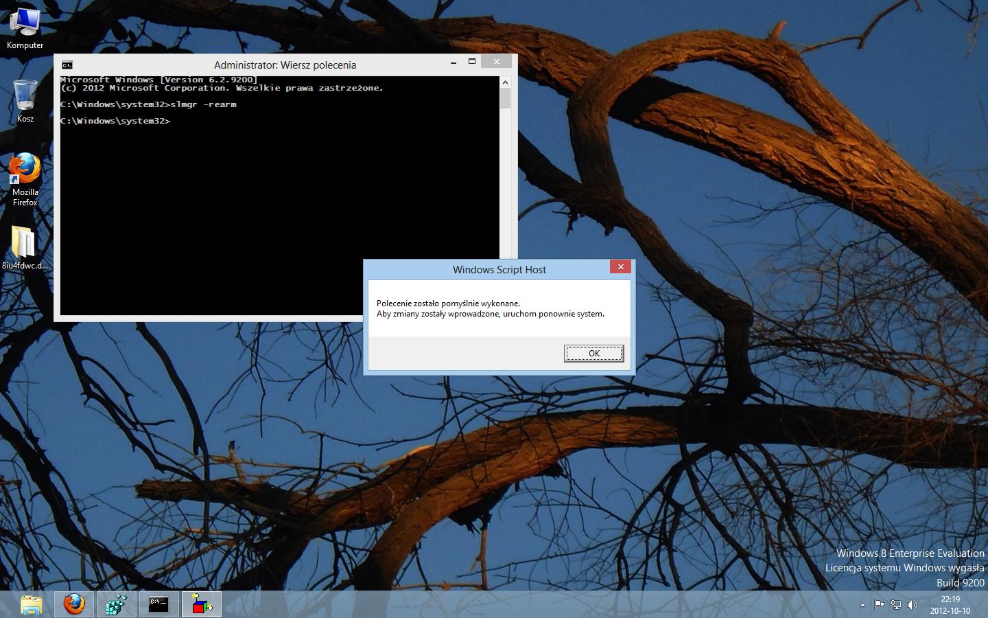Screen dimensions: 988x618
Task: Select the Kosz recycle bin icon
Action: (25, 101)
